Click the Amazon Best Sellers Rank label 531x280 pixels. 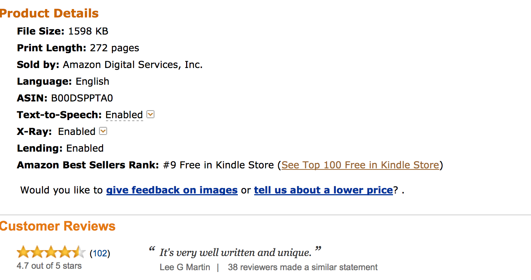click(88, 165)
